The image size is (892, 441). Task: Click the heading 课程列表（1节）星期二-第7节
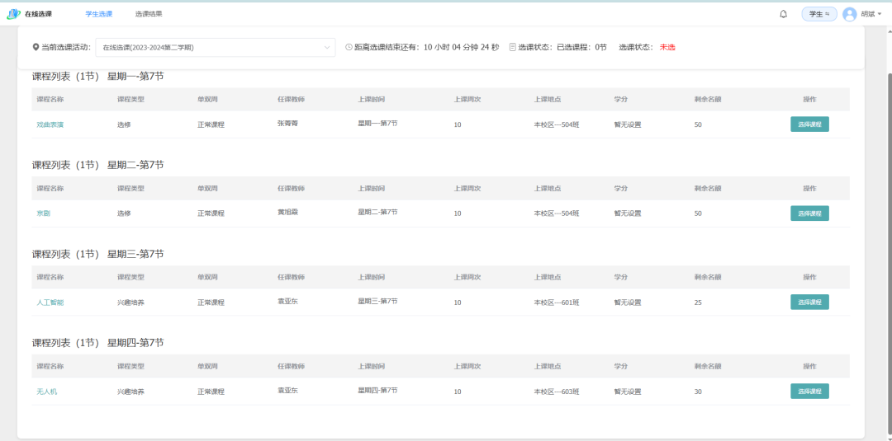[97, 165]
